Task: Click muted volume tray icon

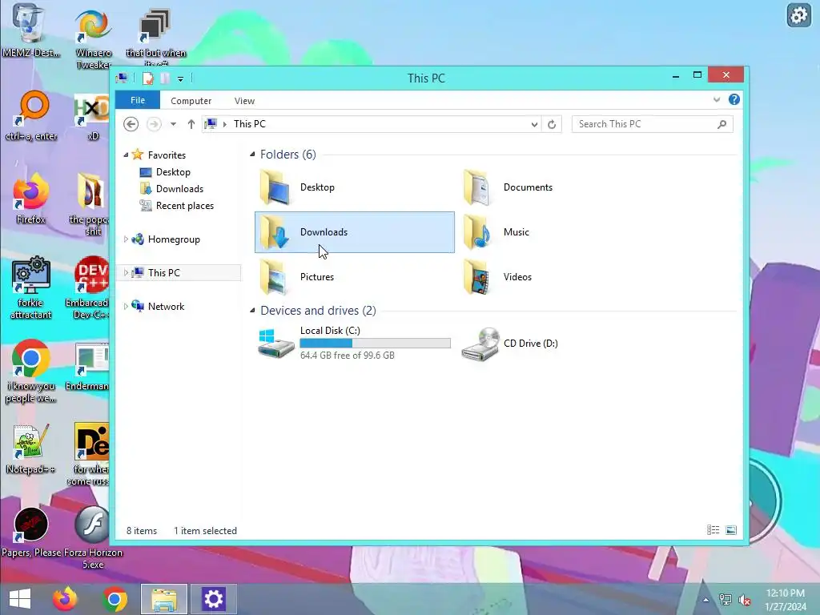Action: click(x=744, y=600)
